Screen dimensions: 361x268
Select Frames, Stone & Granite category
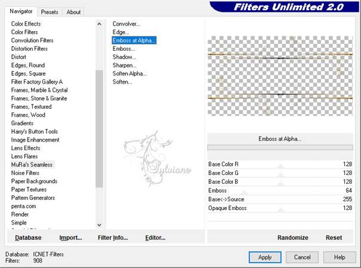(39, 98)
